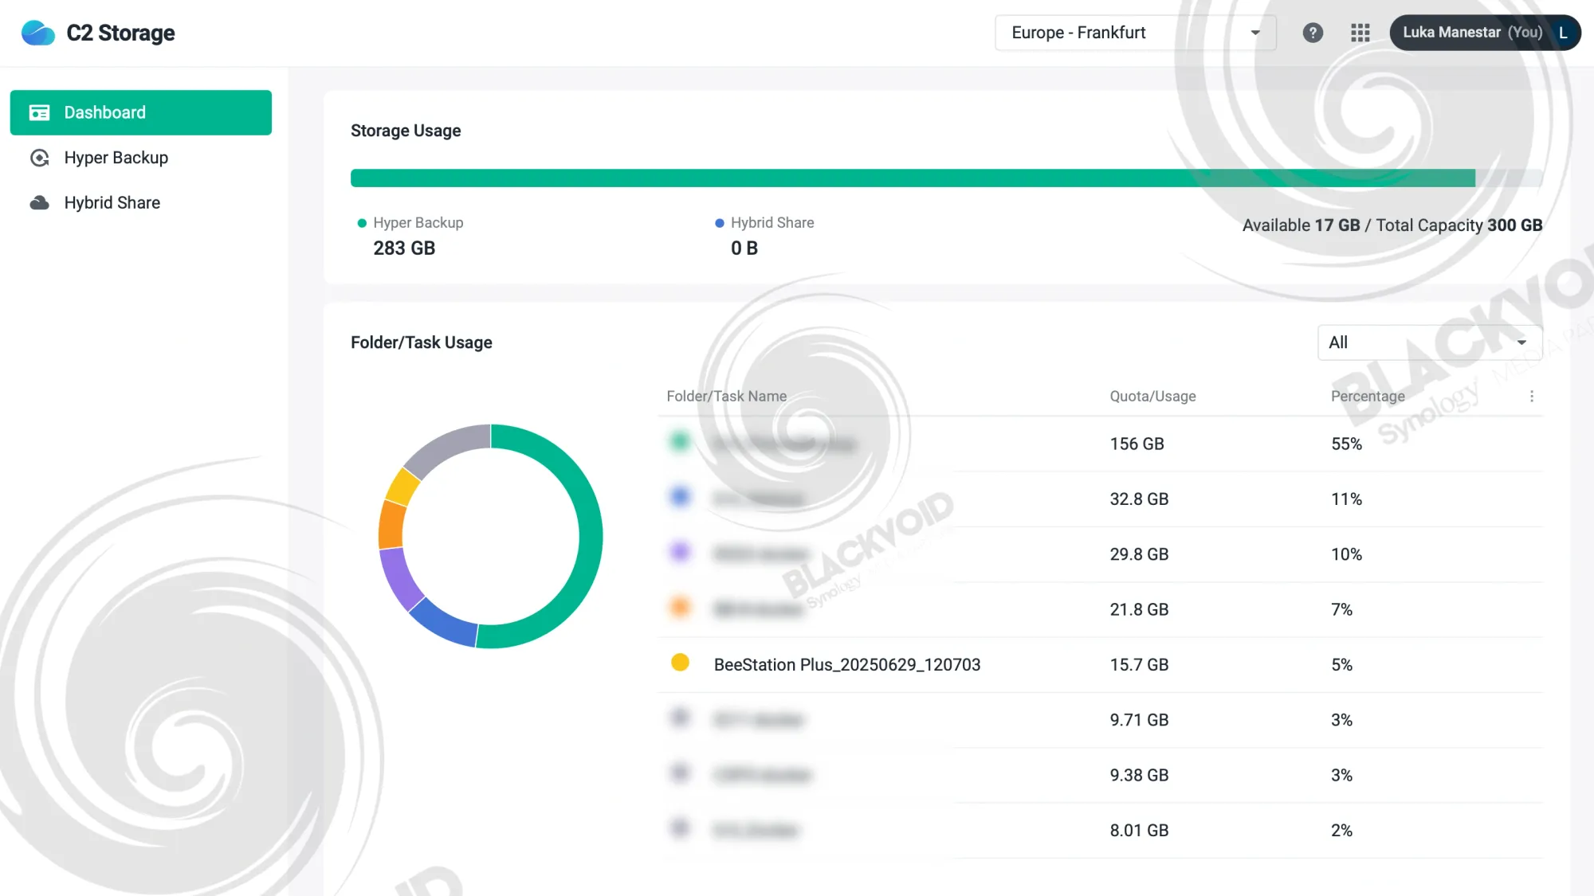The width and height of the screenshot is (1594, 896).
Task: Click the yellow BeeStation Plus color dot
Action: point(680,663)
